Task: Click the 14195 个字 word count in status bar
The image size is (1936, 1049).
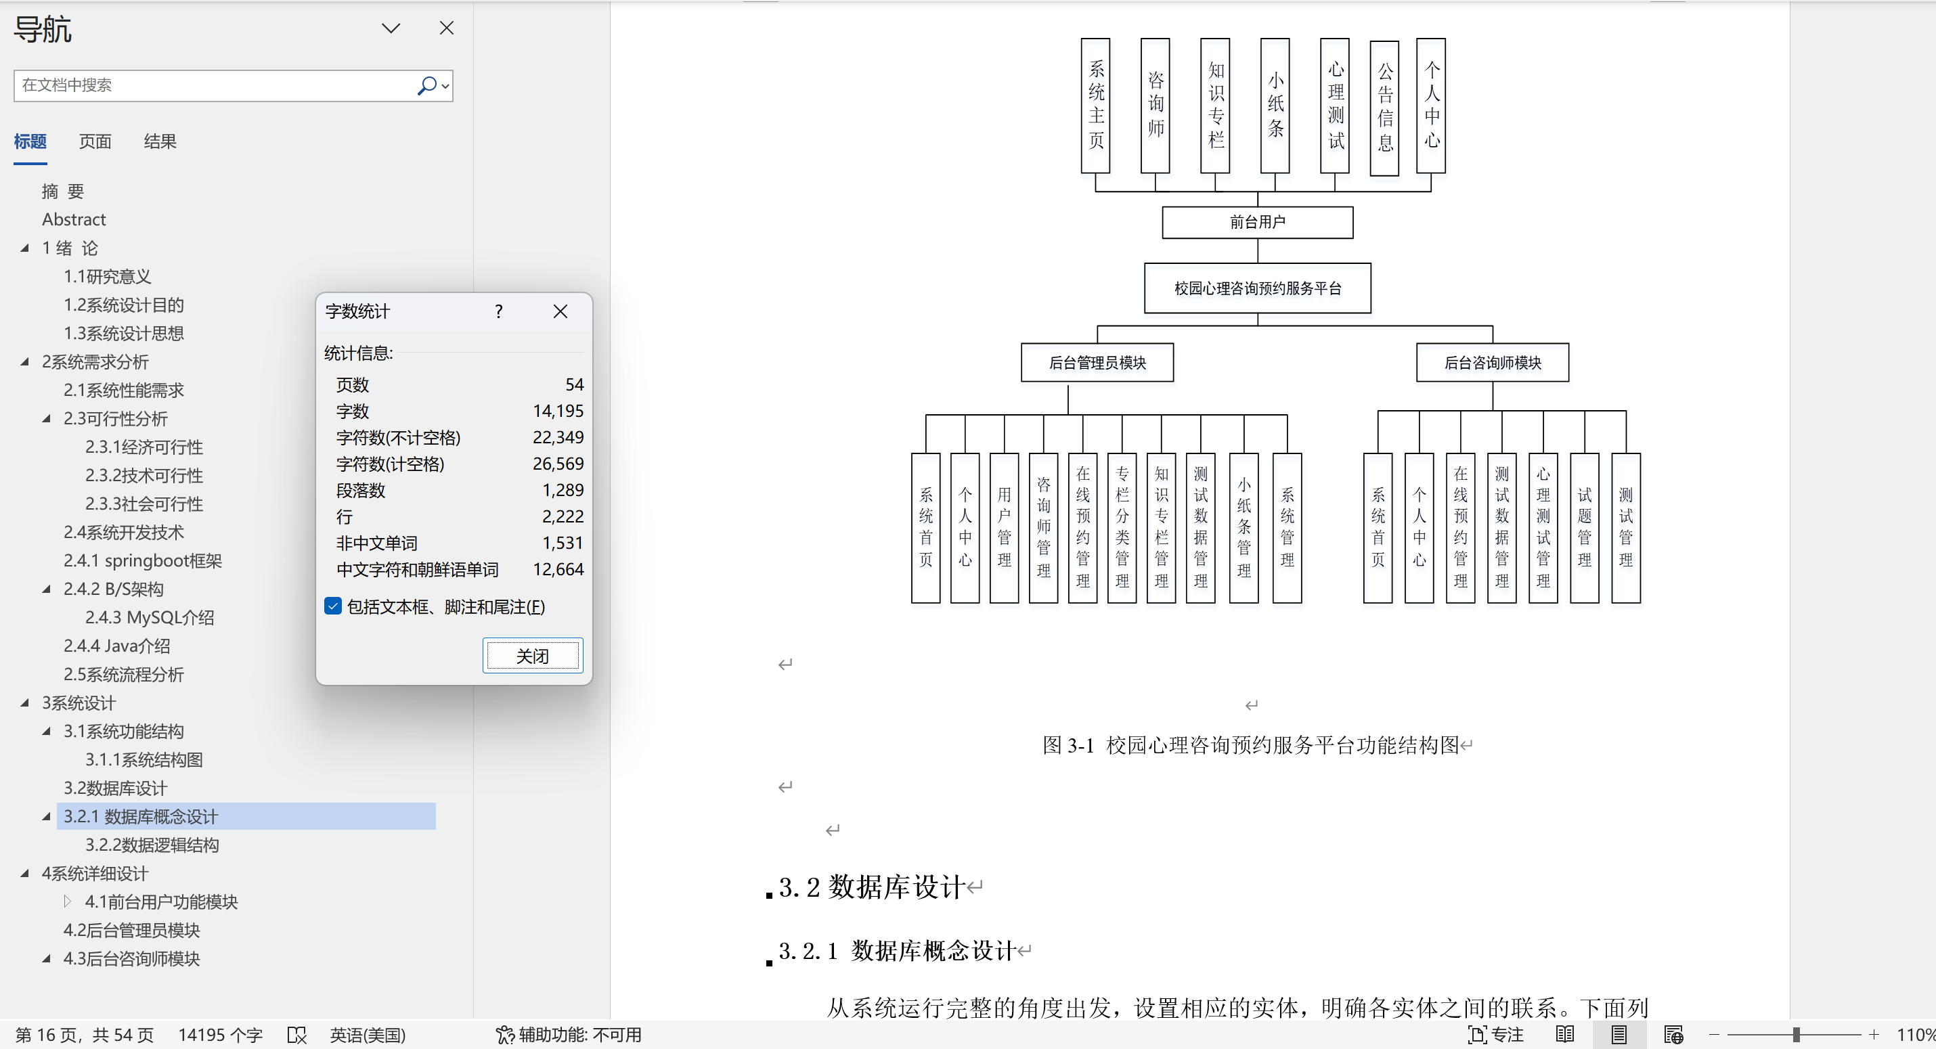Action: [x=220, y=1035]
